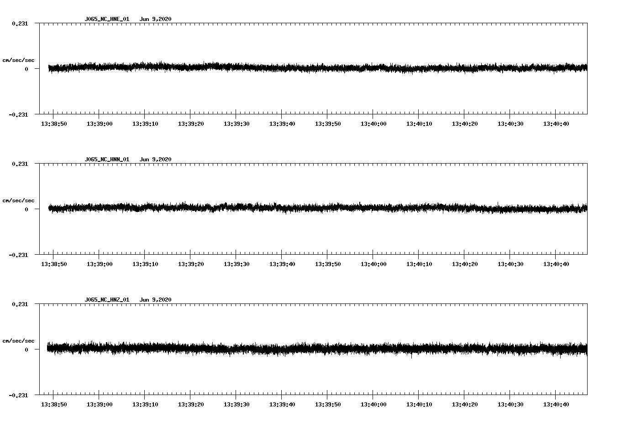Click 13:39:10 time label on HNN axis
This screenshot has width=620, height=421.
point(145,264)
